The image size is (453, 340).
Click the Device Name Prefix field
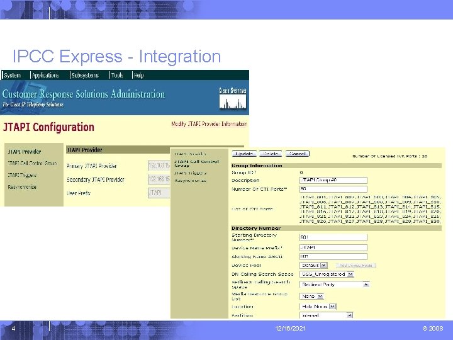coord(333,248)
